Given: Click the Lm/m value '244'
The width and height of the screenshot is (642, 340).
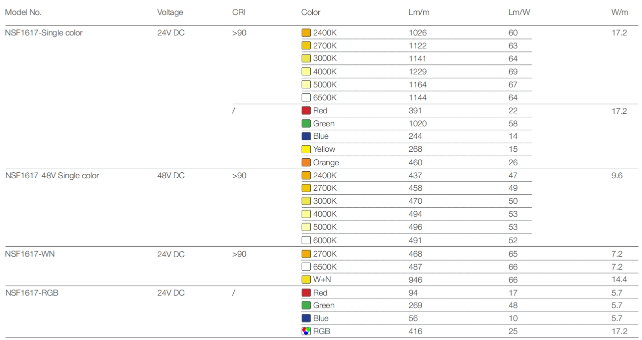Looking at the screenshot, I should coord(415,136).
